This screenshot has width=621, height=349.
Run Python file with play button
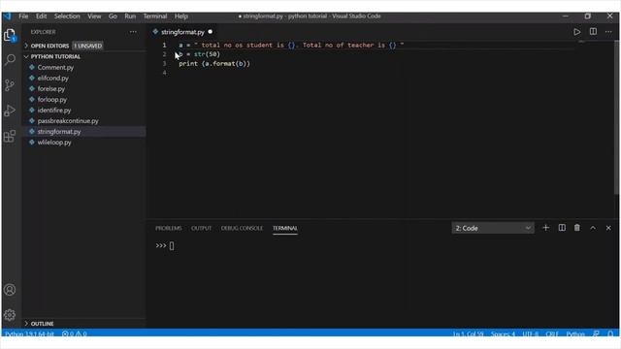coord(576,32)
